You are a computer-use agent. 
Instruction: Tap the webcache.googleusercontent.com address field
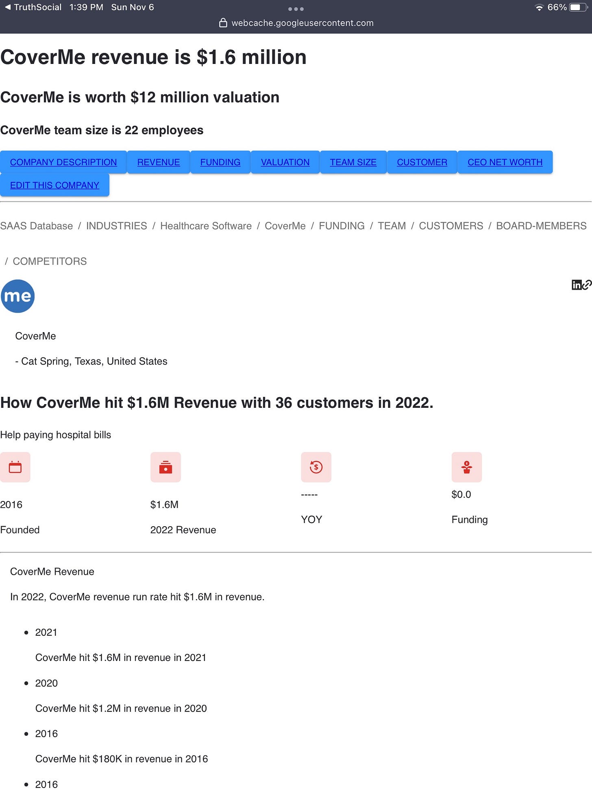(302, 23)
